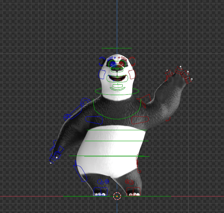Select the blue rounded chest control

click(94, 120)
